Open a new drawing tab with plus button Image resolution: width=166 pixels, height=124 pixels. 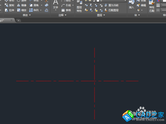click(x=19, y=20)
